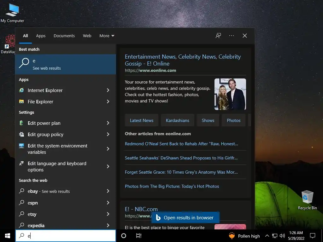The width and height of the screenshot is (323, 242).
Task: Open Redmond O'Neal rehab article link
Action: pos(181,144)
